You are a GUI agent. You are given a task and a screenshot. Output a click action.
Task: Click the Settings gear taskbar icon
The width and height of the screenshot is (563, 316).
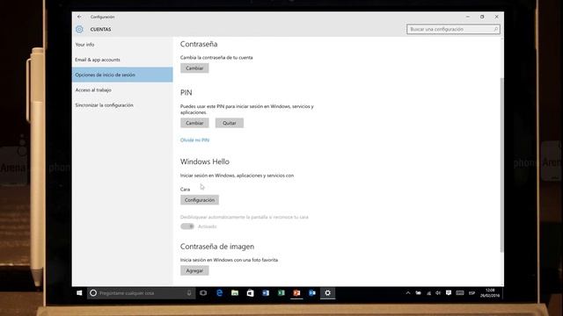[x=328, y=293]
